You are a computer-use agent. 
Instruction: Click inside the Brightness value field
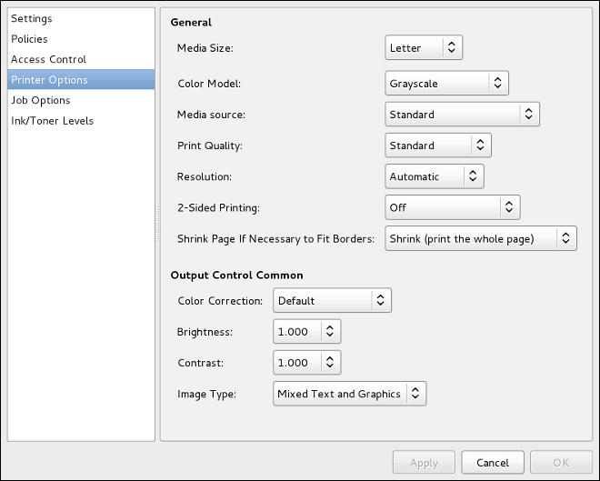coord(297,331)
